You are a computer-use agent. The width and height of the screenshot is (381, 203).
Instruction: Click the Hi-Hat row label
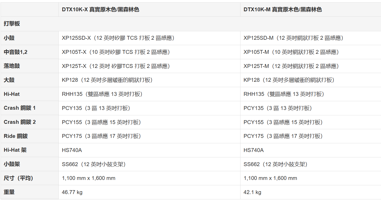click(x=12, y=94)
